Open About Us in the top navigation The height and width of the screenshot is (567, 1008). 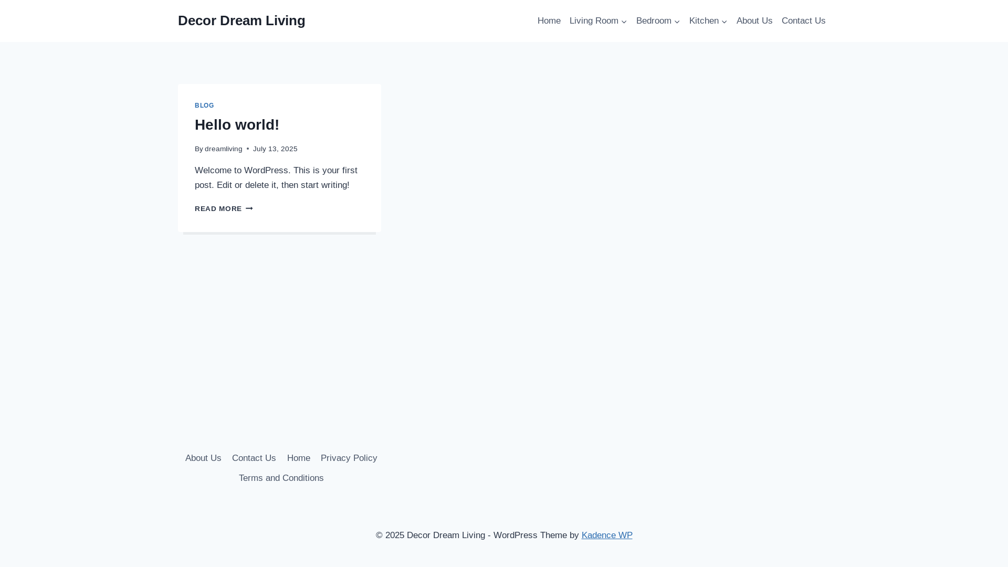(754, 21)
